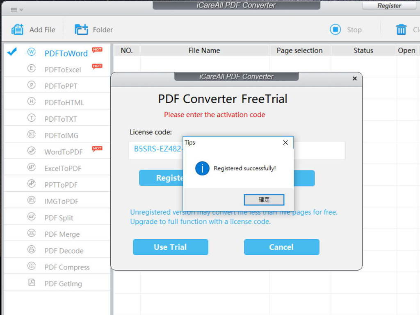
Task: Open the hamburger menu dropdown at top left
Action: [17, 10]
